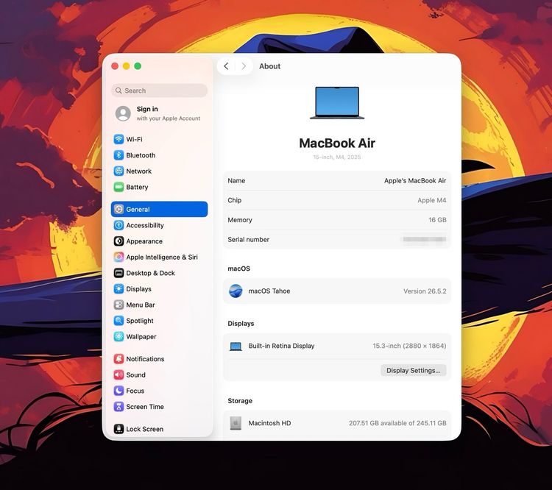Open the Battery pane icon
This screenshot has width=552, height=490.
coord(118,187)
